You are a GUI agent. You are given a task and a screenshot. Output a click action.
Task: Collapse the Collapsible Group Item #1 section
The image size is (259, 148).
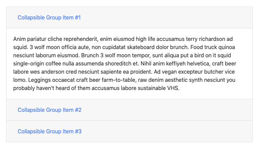[49, 17]
